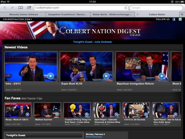This screenshot has height=139, width=185.
Task: Tap the Google search field
Action: pos(156,8)
